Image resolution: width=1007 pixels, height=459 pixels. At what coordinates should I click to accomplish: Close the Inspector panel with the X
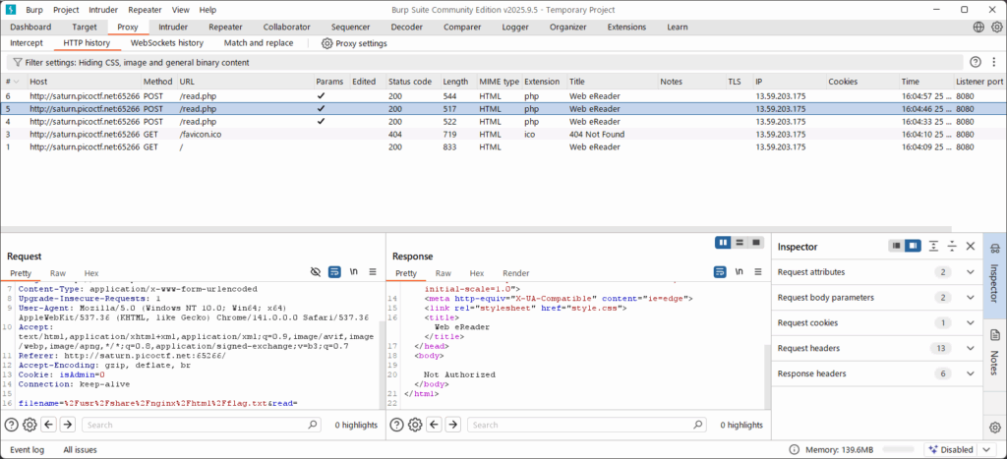tap(971, 247)
